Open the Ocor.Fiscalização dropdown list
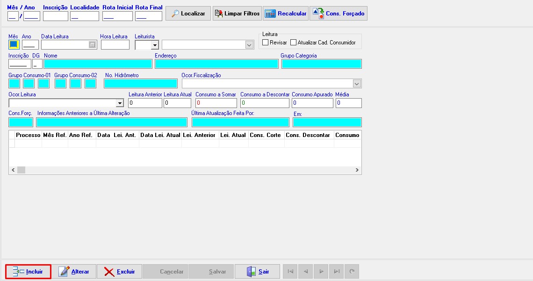The height and width of the screenshot is (281, 533). (357, 84)
